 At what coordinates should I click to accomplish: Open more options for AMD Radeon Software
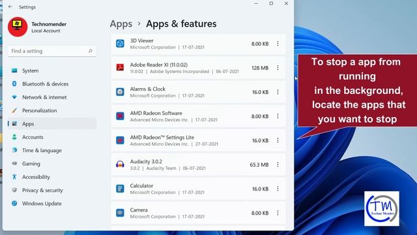[278, 116]
